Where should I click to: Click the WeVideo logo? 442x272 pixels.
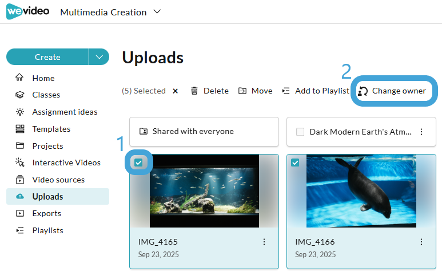pyautogui.click(x=27, y=11)
